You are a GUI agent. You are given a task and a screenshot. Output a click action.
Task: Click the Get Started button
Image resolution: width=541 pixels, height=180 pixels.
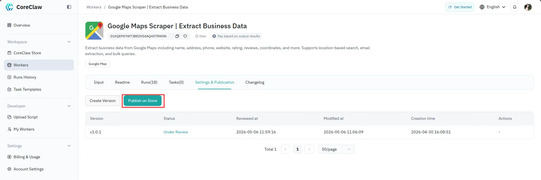tap(460, 7)
